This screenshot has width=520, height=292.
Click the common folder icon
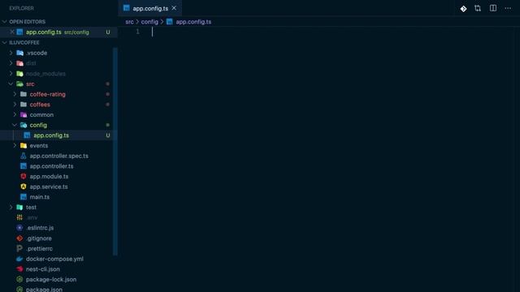coord(24,114)
